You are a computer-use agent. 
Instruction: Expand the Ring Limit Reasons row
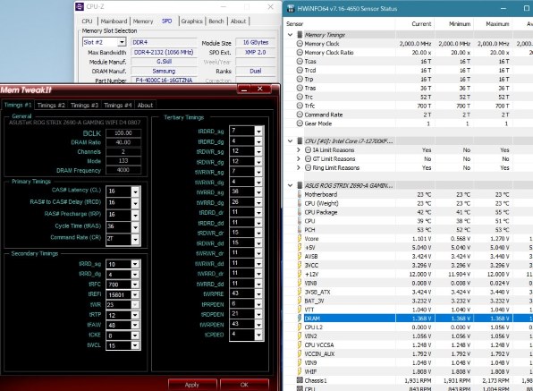click(299, 167)
